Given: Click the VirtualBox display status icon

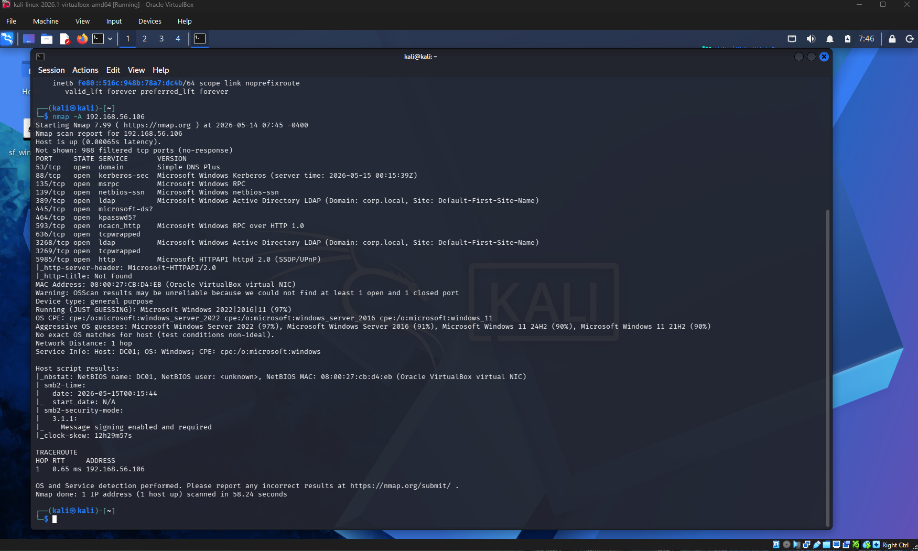Looking at the screenshot, I should pos(836,545).
